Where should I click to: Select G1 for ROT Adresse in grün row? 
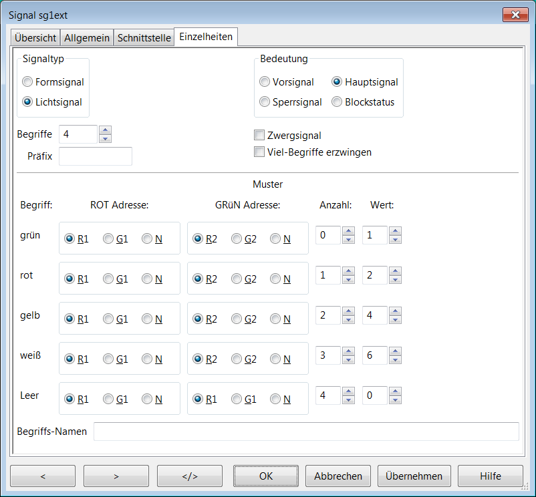click(x=108, y=239)
